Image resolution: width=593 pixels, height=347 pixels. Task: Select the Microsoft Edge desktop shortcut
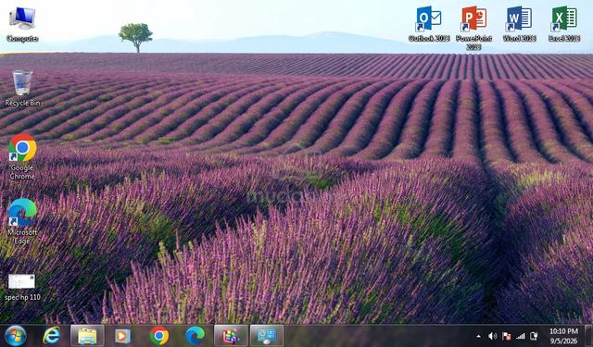22,221
